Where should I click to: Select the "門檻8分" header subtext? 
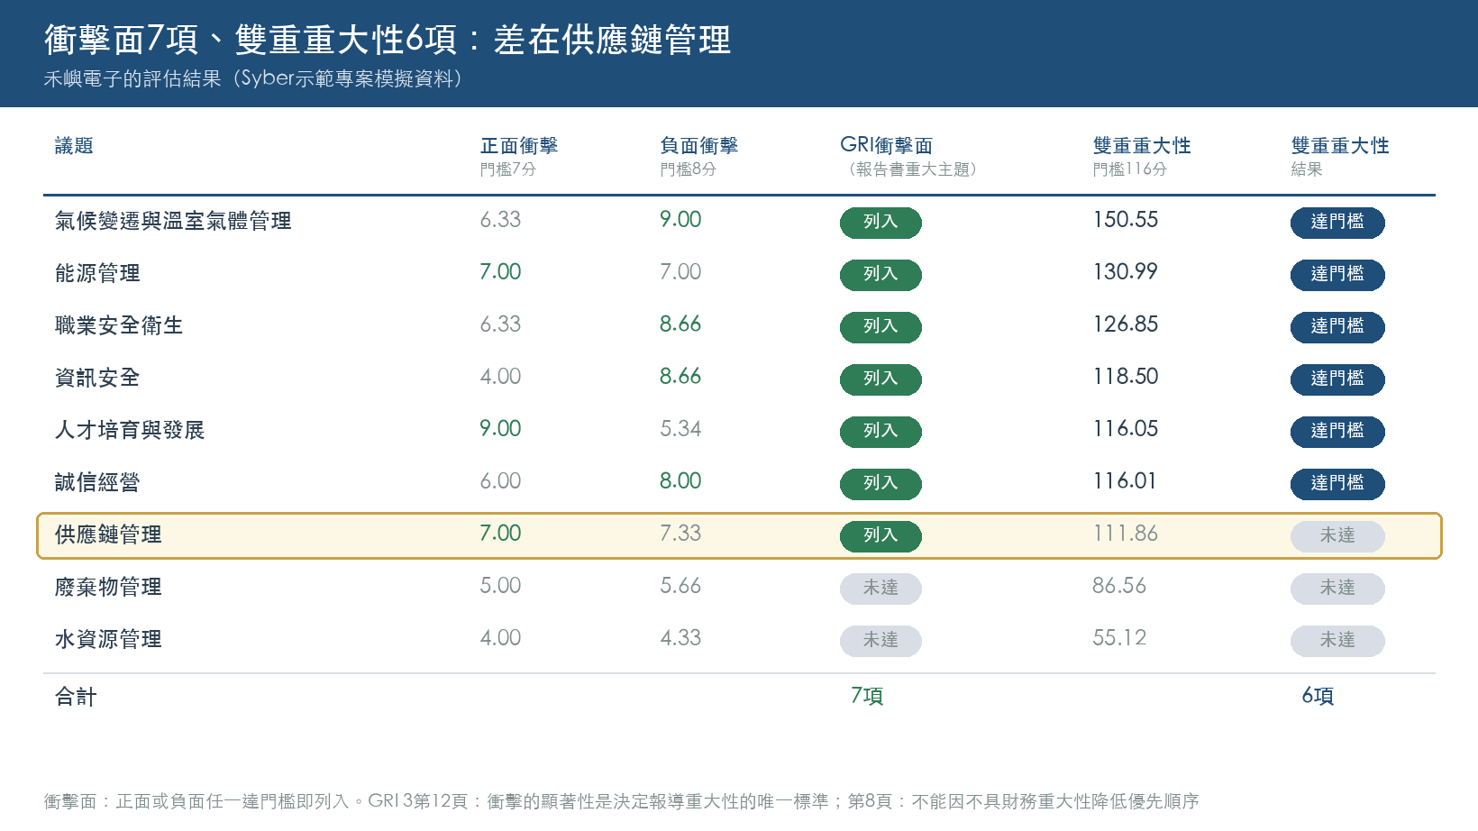tap(689, 169)
